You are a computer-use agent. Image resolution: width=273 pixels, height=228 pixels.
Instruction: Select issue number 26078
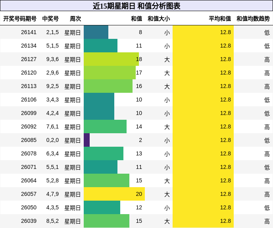29,153
